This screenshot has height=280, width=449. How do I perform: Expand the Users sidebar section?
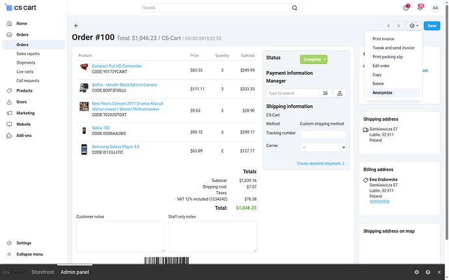(x=21, y=102)
